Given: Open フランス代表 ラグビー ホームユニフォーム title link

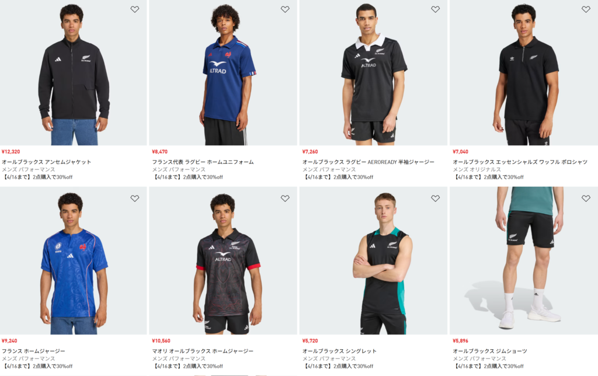Looking at the screenshot, I should [203, 162].
